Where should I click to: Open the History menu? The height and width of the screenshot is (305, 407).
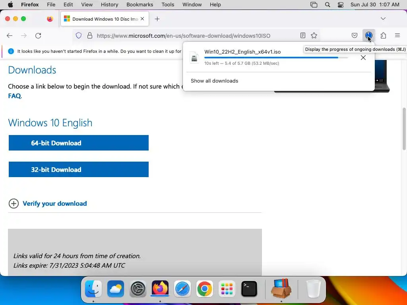pos(110,5)
